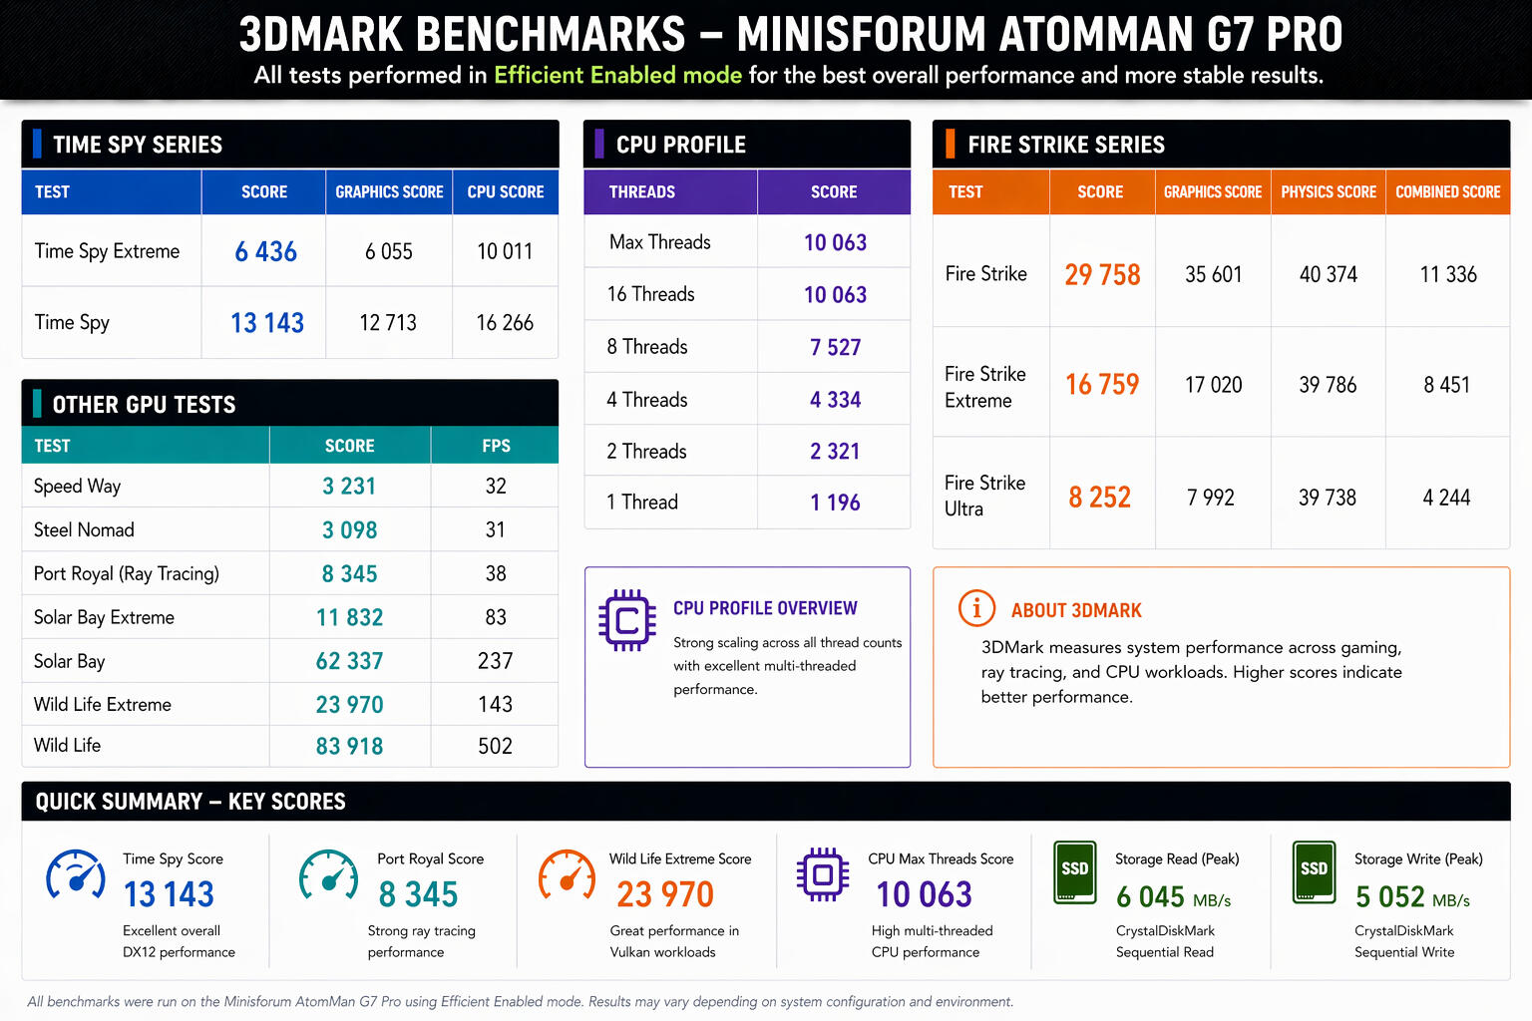Click the Solar Bay score 62 337
Image resolution: width=1532 pixels, height=1021 pixels.
click(x=349, y=661)
